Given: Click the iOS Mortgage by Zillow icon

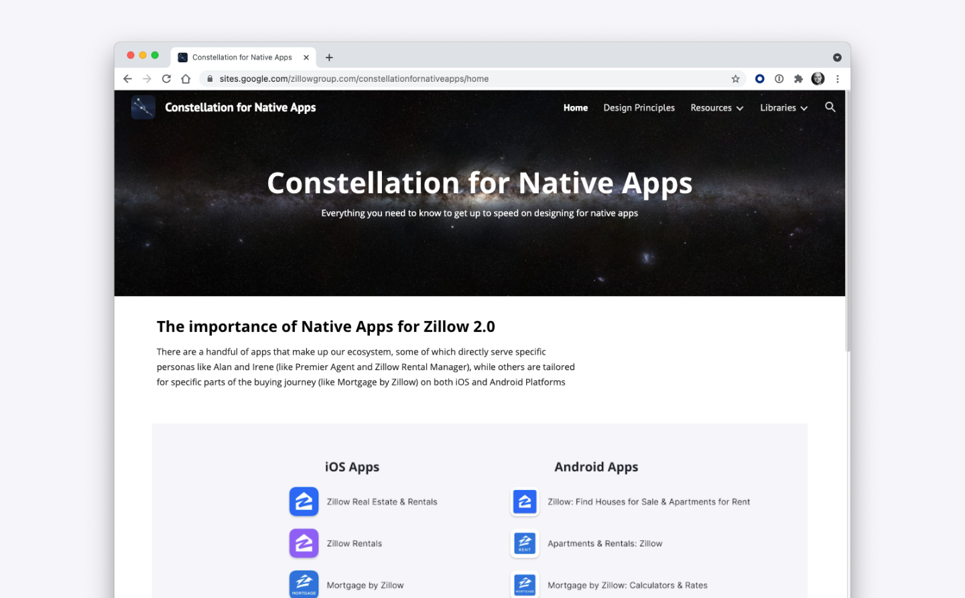Looking at the screenshot, I should click(304, 584).
